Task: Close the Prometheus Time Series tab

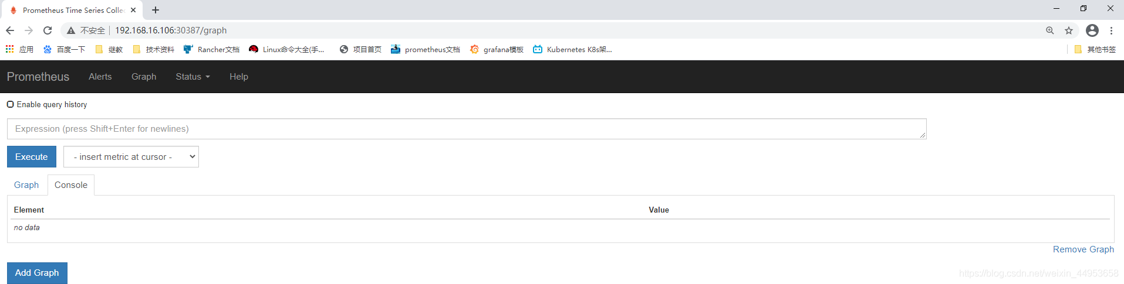Action: click(133, 10)
